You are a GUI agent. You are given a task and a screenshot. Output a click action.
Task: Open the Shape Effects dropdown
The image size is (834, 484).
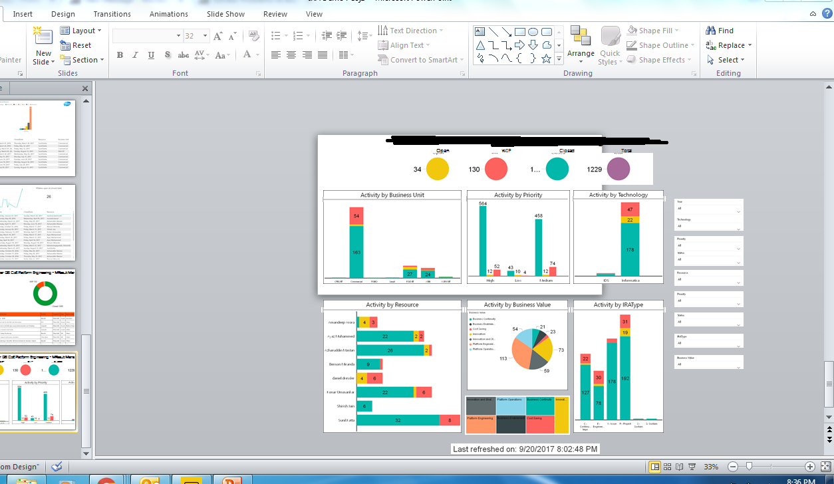pos(659,60)
